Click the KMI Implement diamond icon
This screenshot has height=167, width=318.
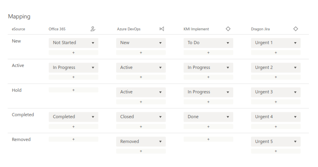click(228, 29)
